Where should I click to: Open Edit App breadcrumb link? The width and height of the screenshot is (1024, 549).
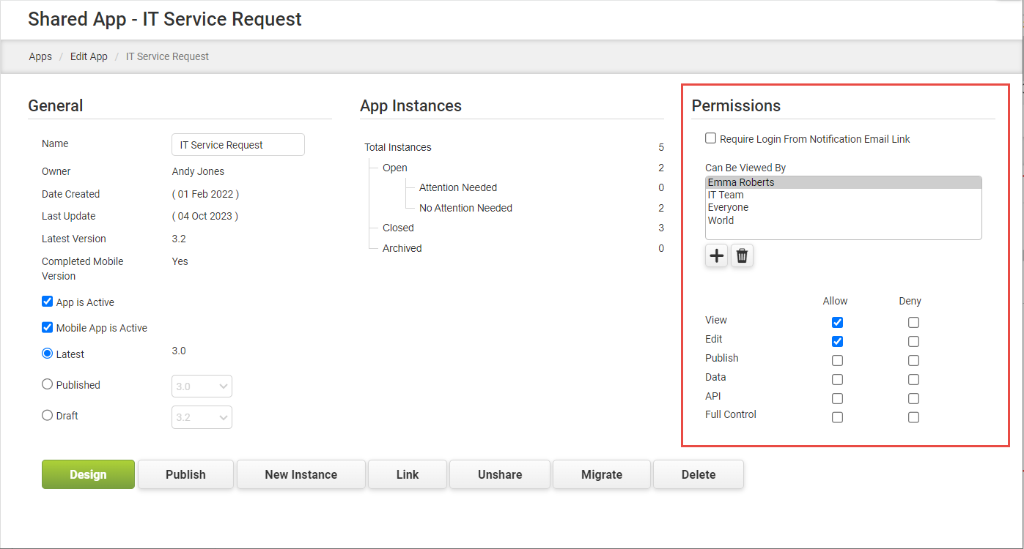(89, 56)
